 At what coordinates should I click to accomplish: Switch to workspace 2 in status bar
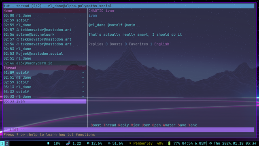7,143
